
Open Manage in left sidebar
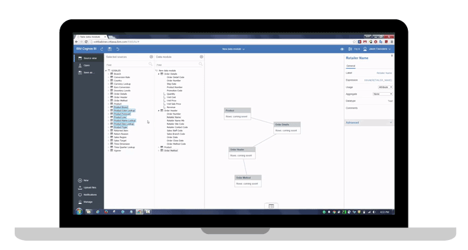[86, 202]
